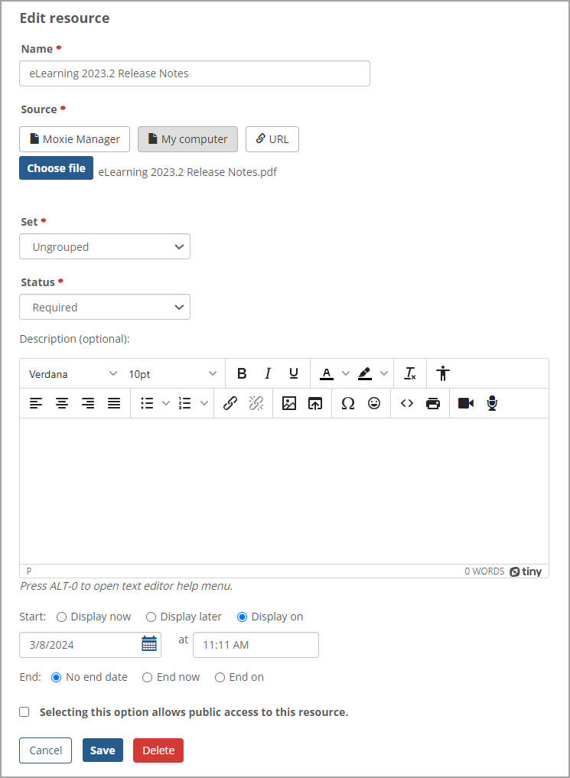Insert a hyperlink in the description editor
The height and width of the screenshot is (778, 570).
230,403
